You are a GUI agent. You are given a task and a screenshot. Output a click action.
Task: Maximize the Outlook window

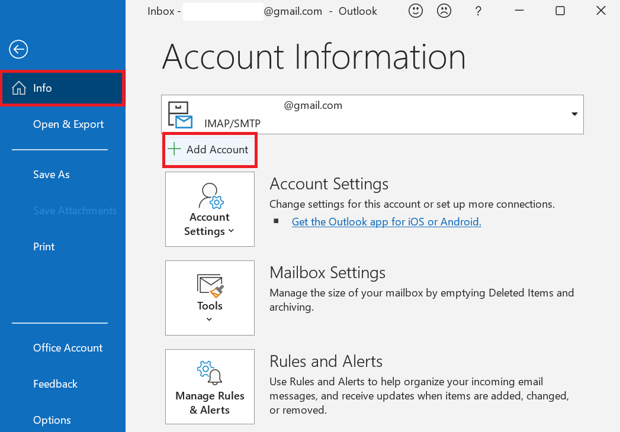(560, 11)
